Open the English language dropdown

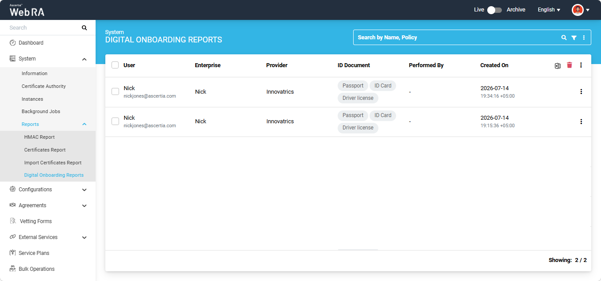pyautogui.click(x=549, y=10)
